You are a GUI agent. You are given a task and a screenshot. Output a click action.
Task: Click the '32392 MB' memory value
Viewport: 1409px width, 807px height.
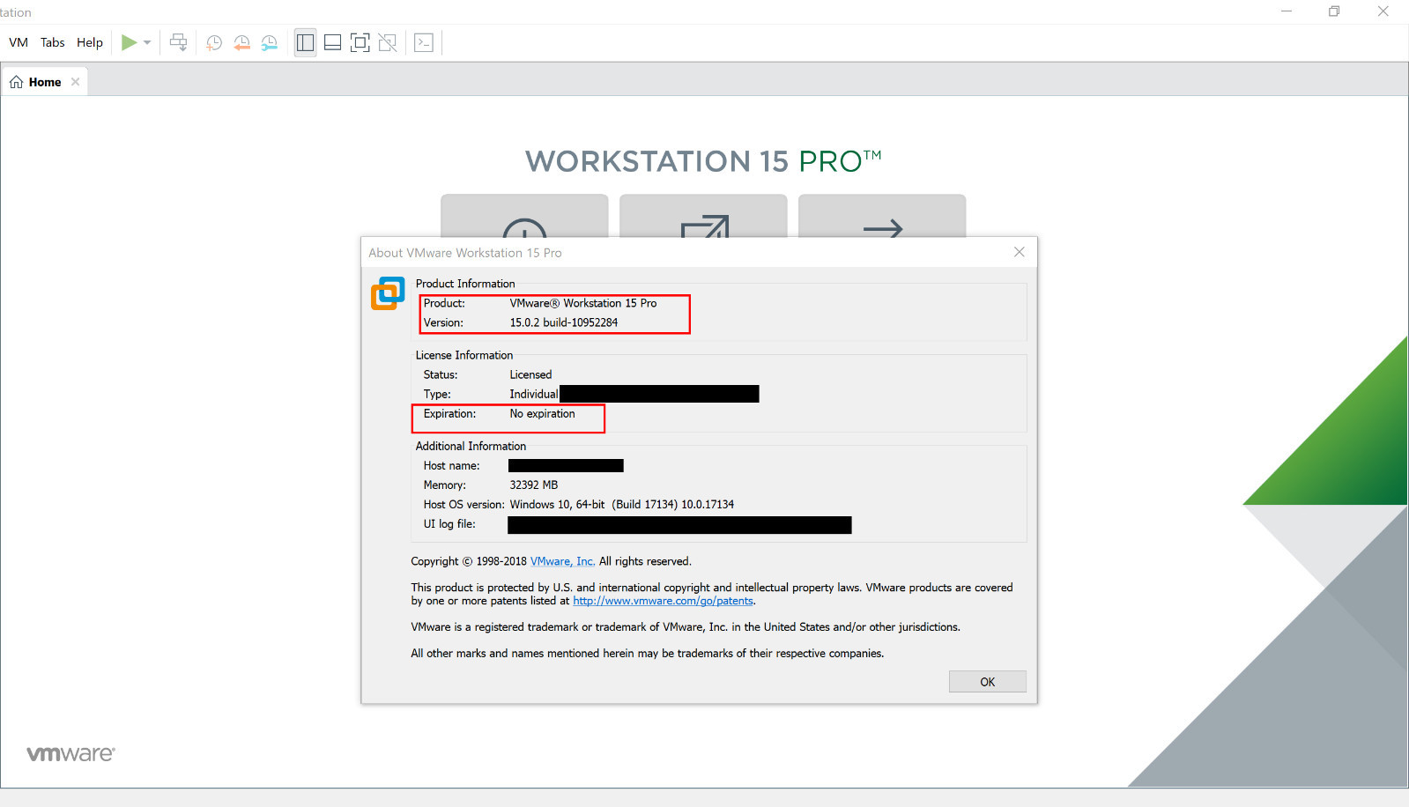(534, 485)
